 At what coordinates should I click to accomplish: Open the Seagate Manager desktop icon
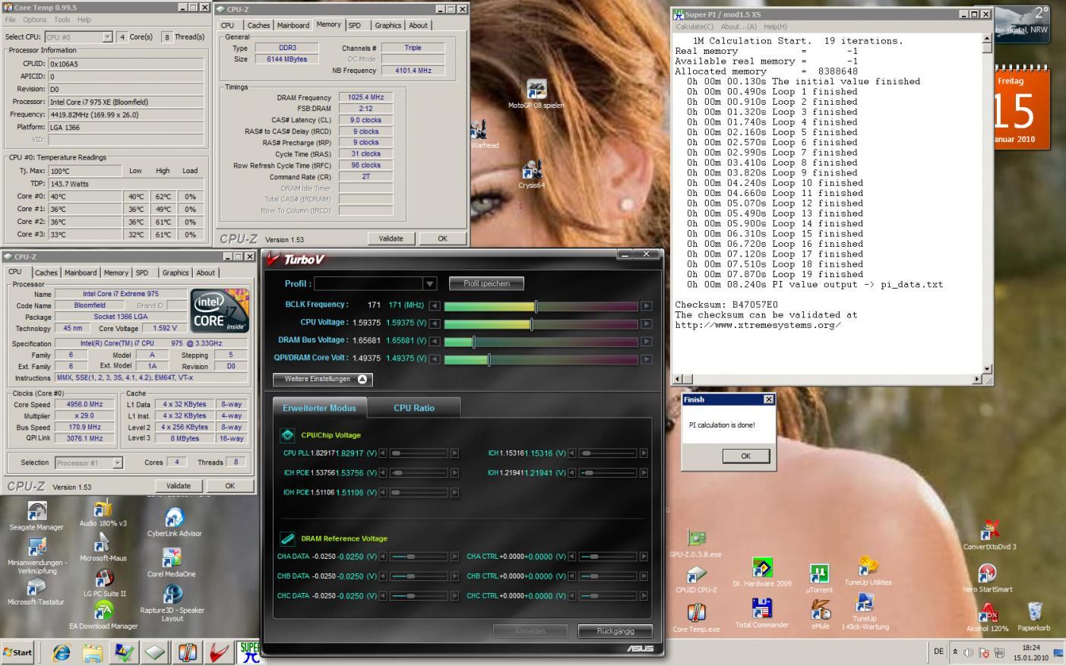pyautogui.click(x=36, y=515)
